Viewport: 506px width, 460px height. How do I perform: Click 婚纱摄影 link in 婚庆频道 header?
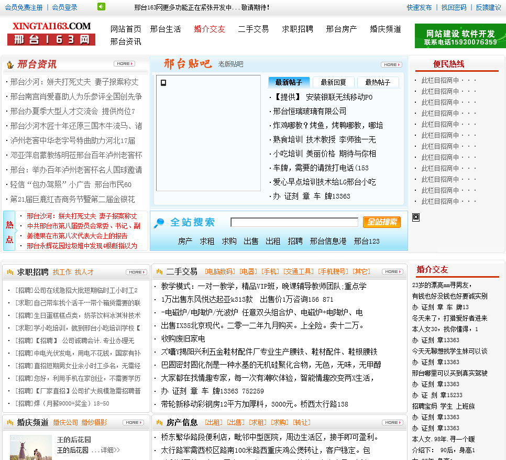point(94,423)
